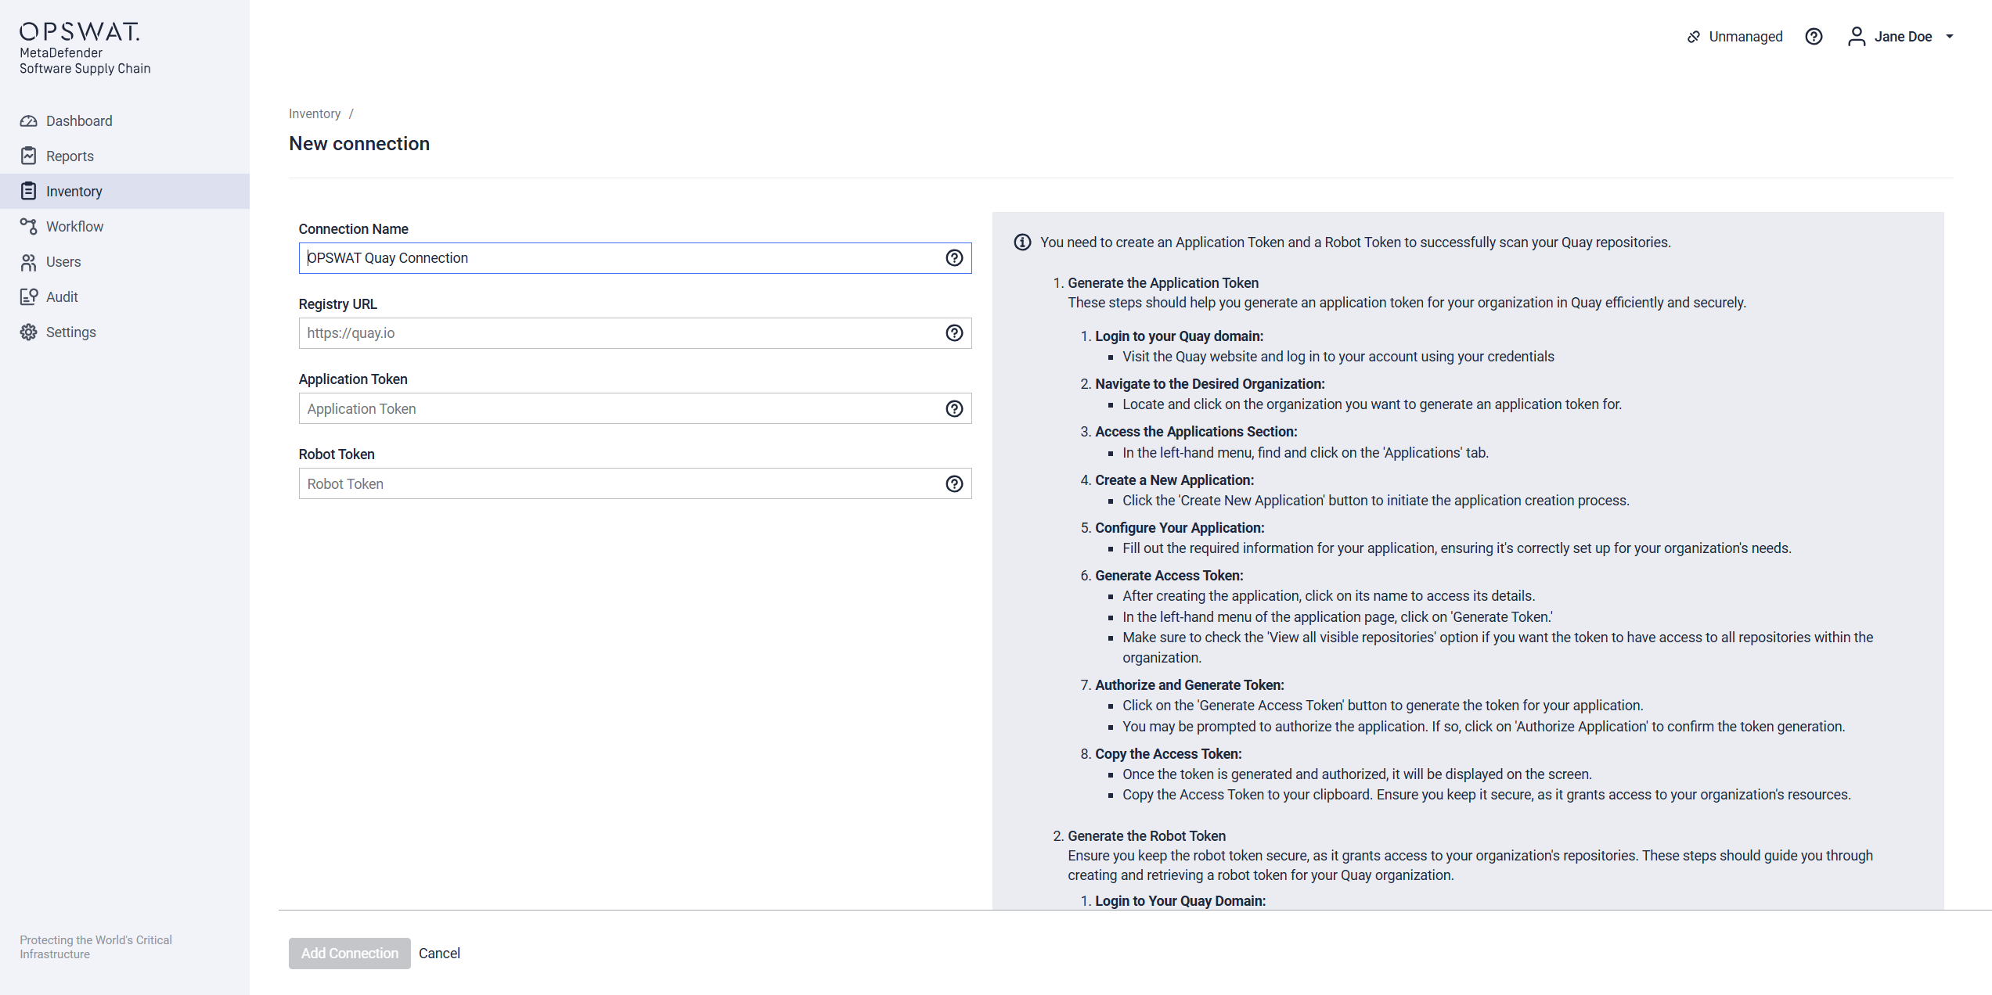This screenshot has width=1992, height=995.
Task: Focus the Connection Name input field
Action: click(636, 258)
